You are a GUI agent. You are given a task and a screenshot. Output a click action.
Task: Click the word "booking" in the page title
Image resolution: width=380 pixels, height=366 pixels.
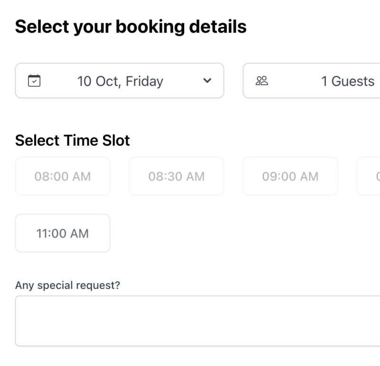(150, 27)
